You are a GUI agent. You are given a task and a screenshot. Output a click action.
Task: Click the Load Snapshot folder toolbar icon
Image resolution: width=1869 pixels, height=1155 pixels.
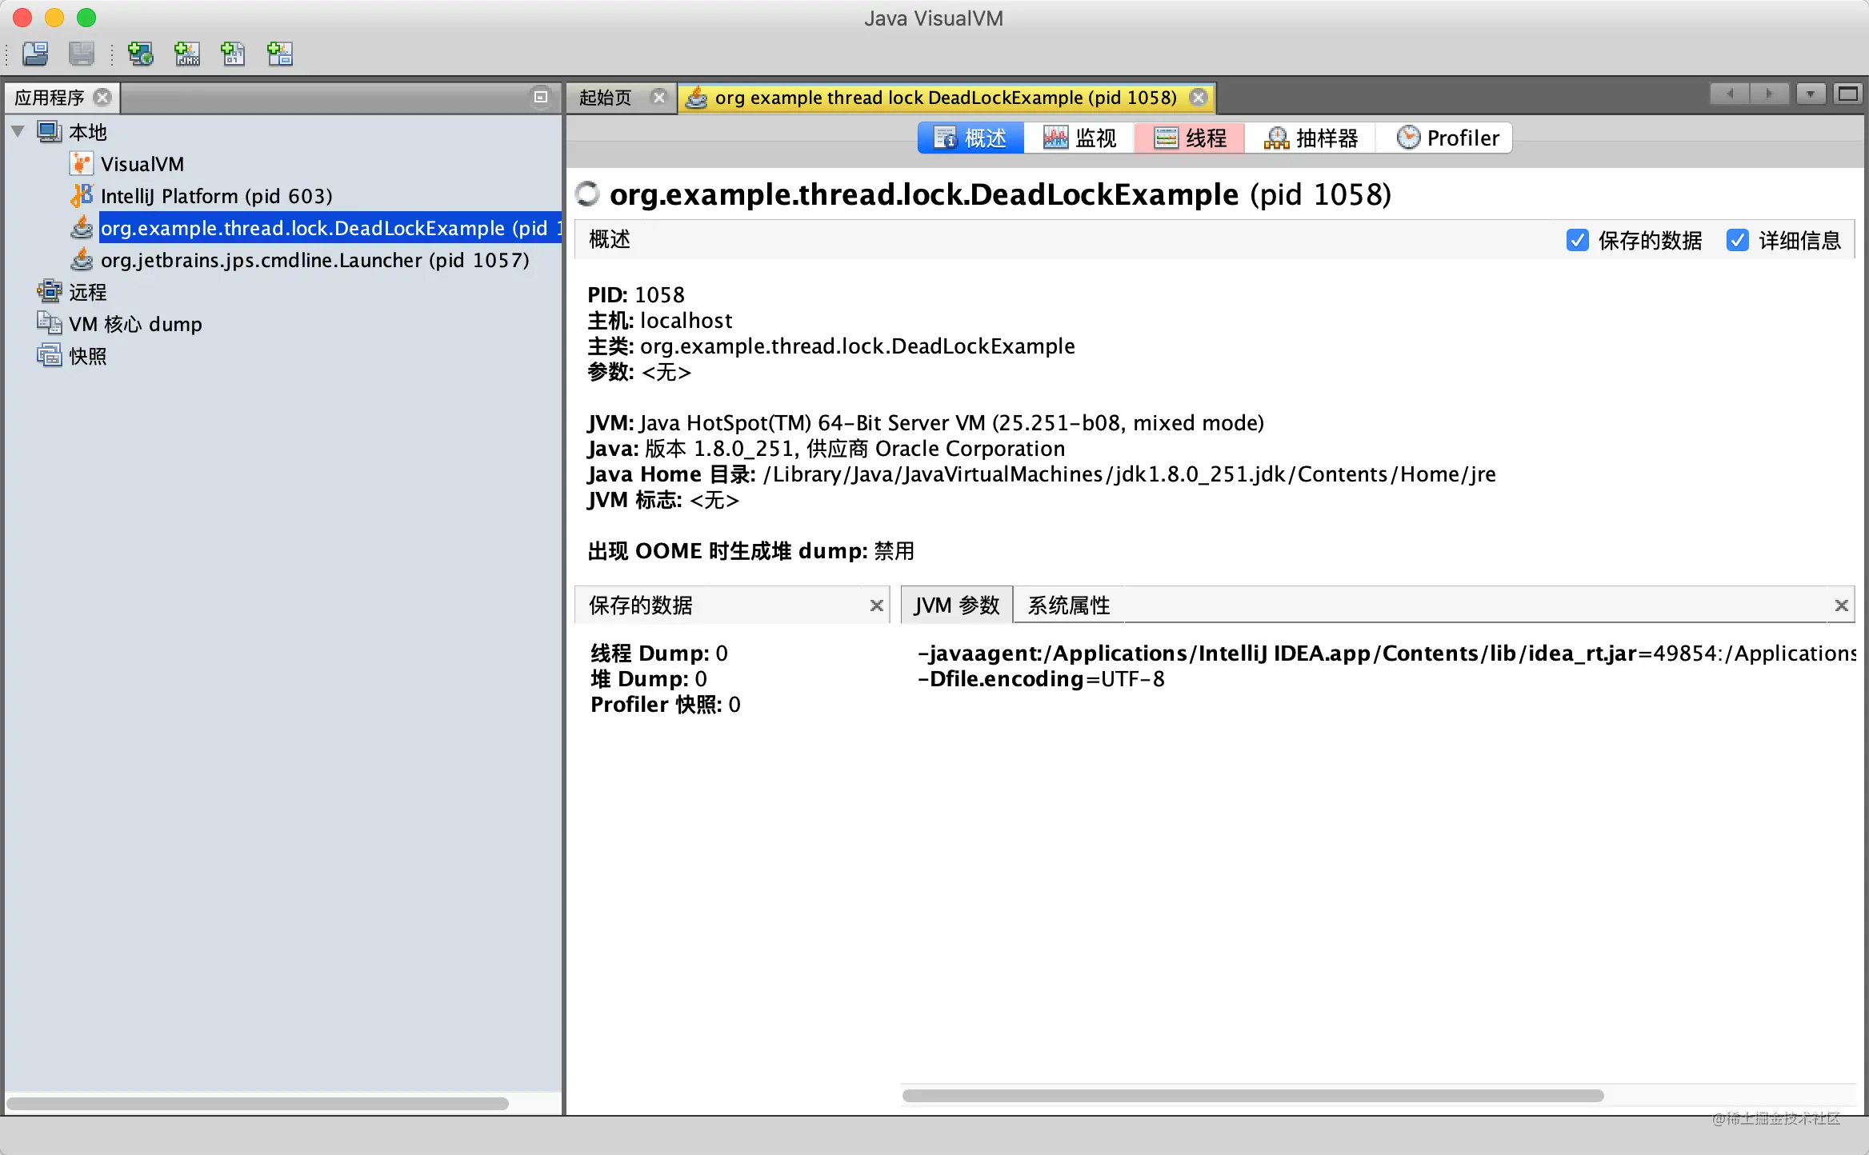click(x=35, y=54)
